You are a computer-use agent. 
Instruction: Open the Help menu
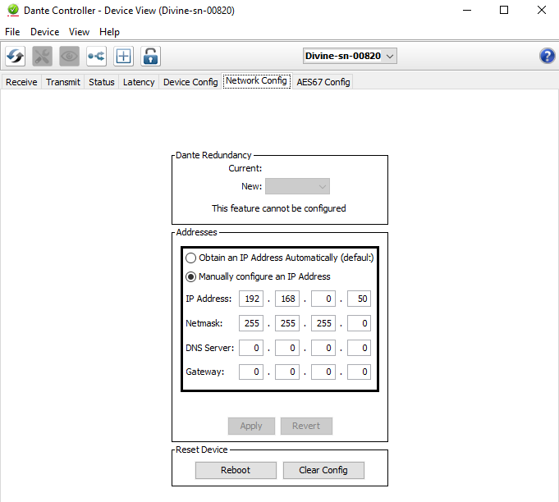pos(109,32)
